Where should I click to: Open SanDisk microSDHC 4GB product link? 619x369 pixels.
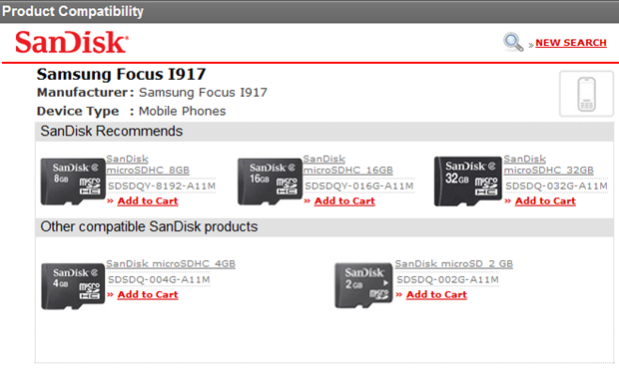171,263
